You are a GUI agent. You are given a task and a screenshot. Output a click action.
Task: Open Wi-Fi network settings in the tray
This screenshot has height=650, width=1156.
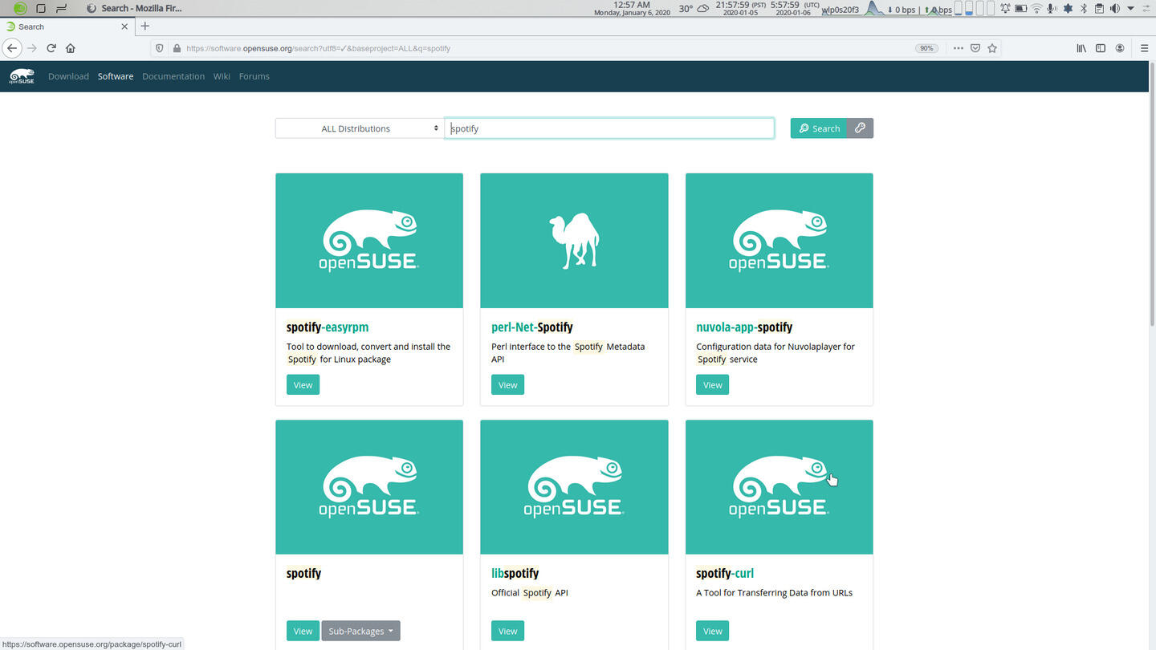[x=1036, y=9]
